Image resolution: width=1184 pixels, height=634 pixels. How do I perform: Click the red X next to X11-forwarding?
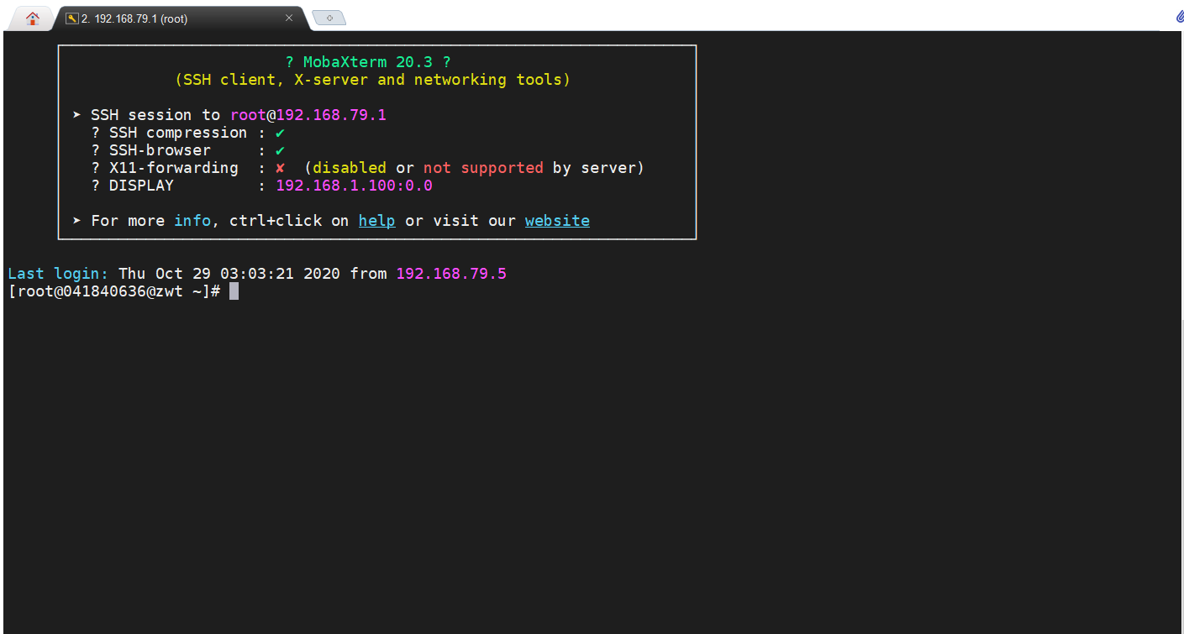tap(280, 168)
